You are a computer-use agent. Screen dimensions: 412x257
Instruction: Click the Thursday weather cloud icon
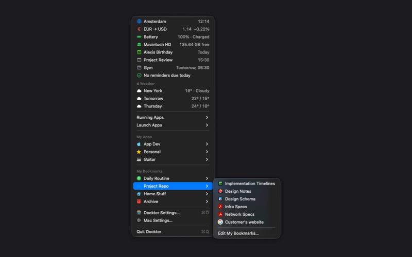139,106
